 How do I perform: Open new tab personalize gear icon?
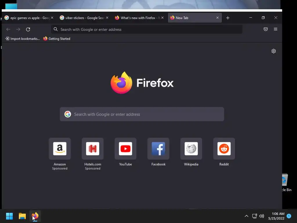tap(274, 51)
